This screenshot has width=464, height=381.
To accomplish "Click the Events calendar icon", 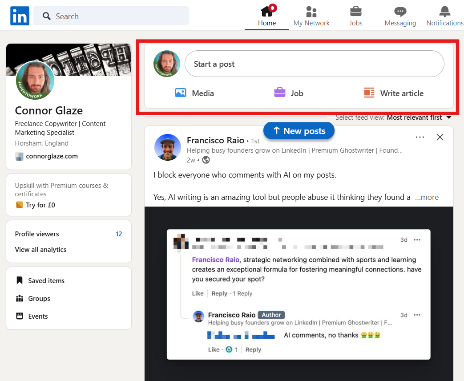I will (20, 316).
